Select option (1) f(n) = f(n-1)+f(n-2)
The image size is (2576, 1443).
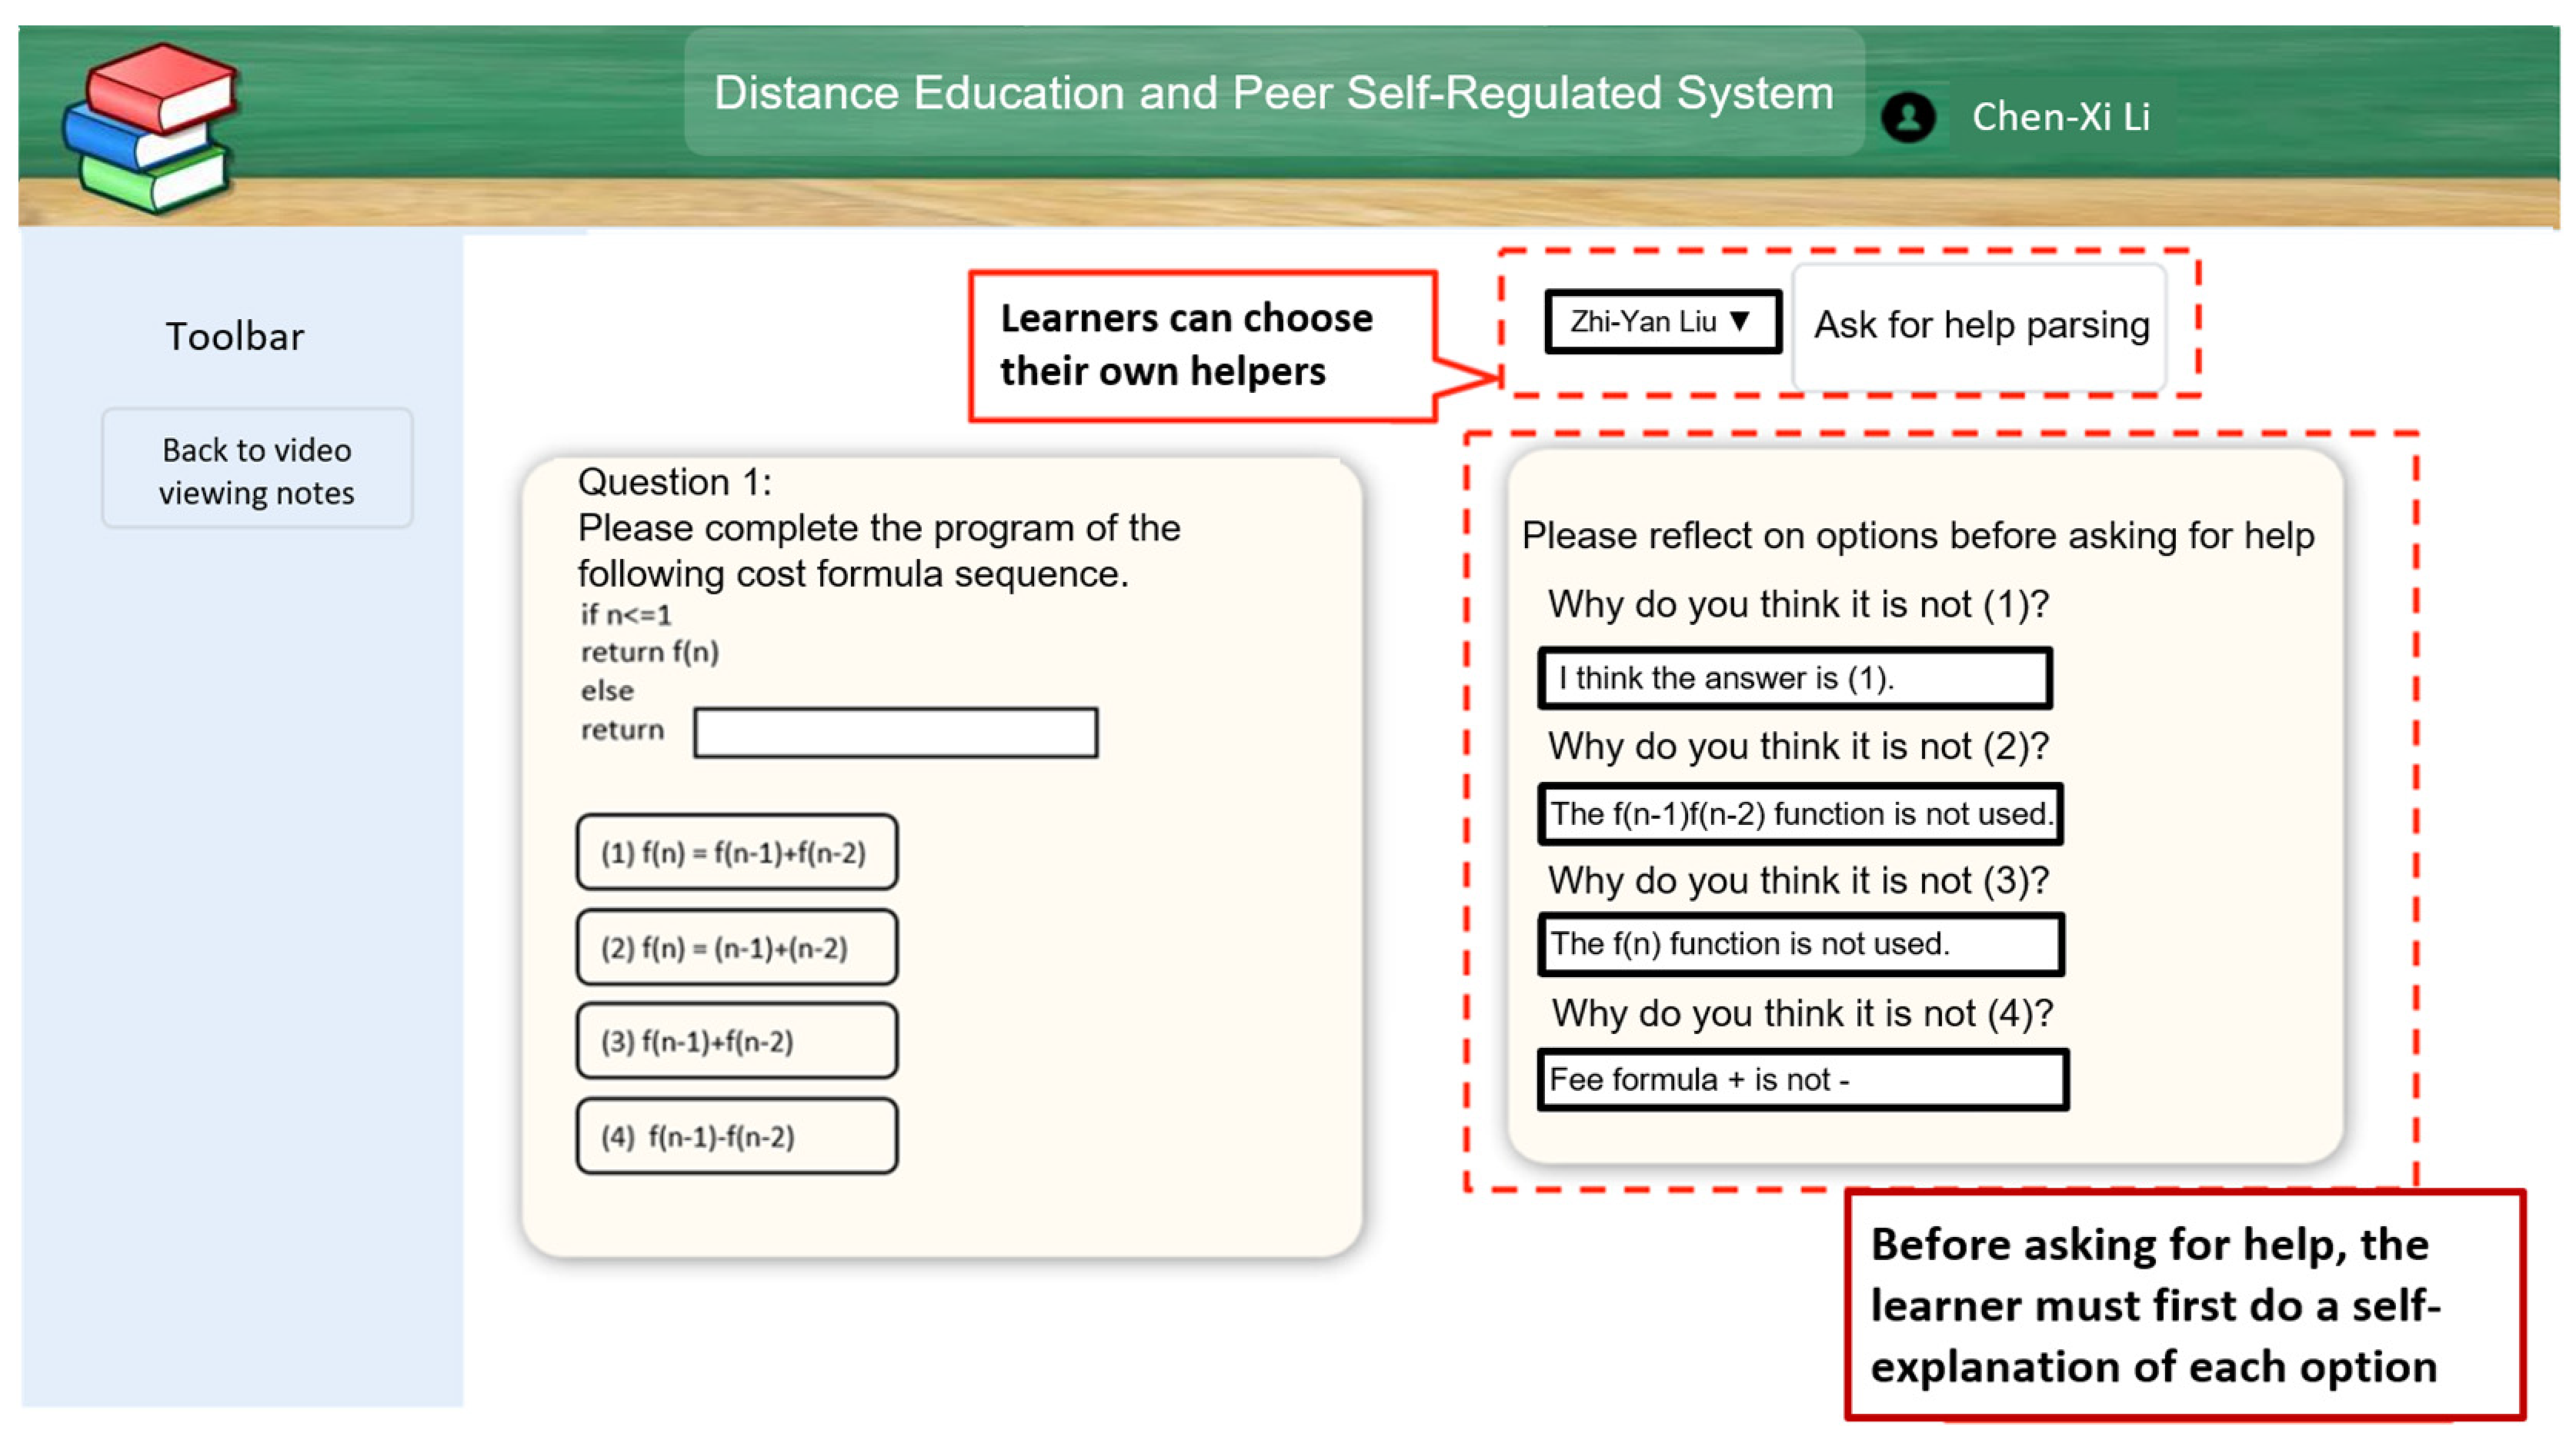736,853
